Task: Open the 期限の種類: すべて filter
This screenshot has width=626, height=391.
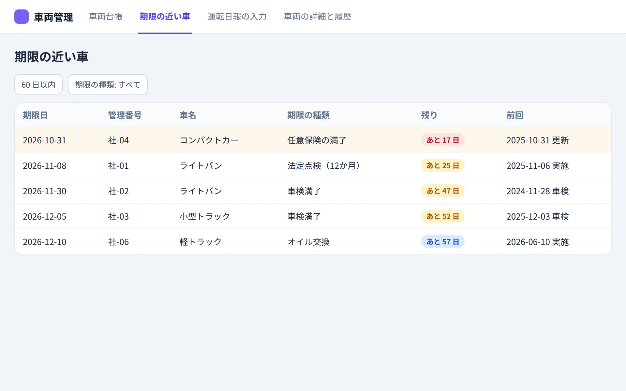Action: [108, 84]
